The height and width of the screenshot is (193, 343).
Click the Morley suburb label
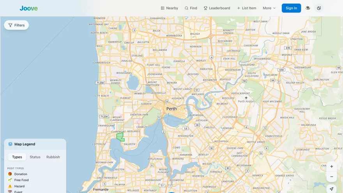click(201, 60)
